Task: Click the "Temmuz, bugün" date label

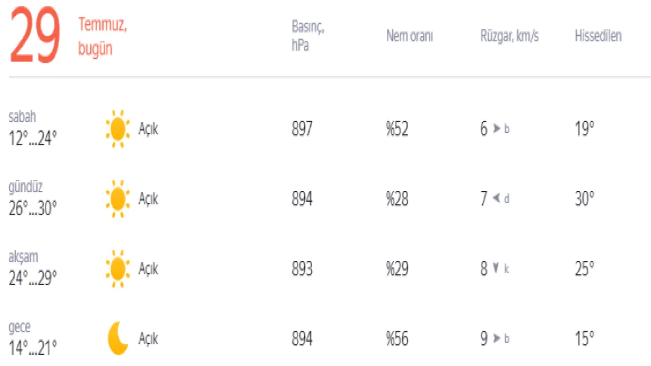Action: pos(102,37)
